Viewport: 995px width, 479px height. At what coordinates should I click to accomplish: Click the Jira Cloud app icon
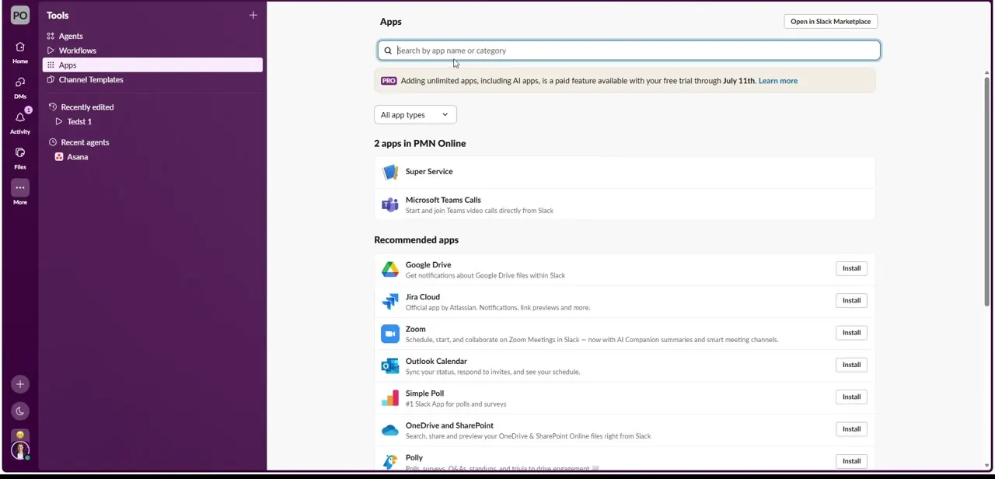390,302
